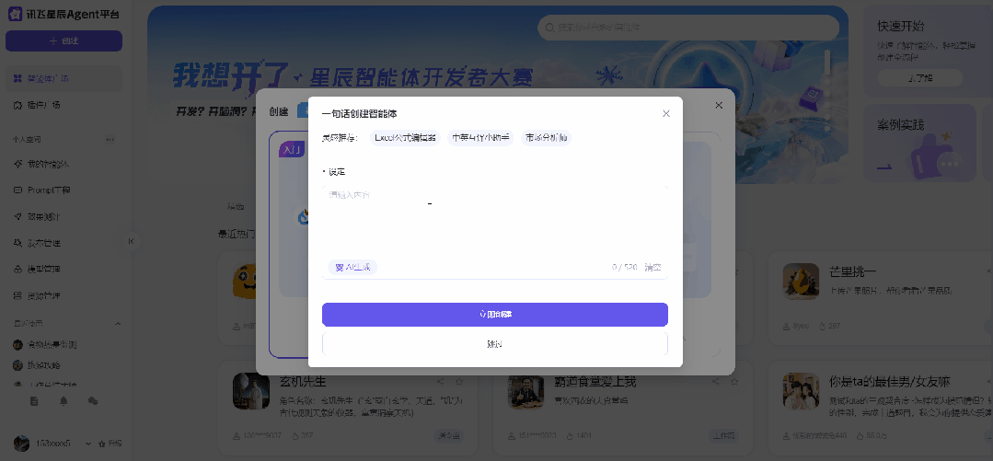This screenshot has width=993, height=461.
Task: Open 插件广场 in the sidebar
Action: point(43,105)
